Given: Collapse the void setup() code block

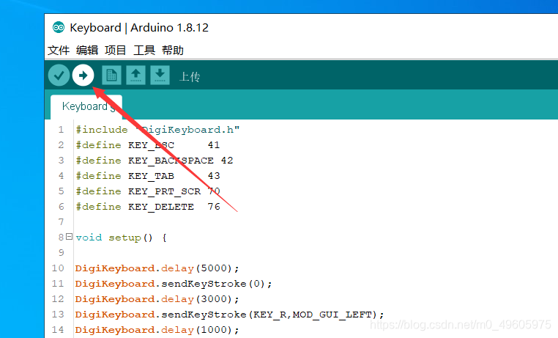Looking at the screenshot, I should click(x=70, y=237).
